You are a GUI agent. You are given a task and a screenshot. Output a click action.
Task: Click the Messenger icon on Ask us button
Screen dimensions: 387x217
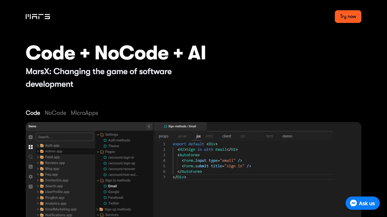(x=353, y=203)
